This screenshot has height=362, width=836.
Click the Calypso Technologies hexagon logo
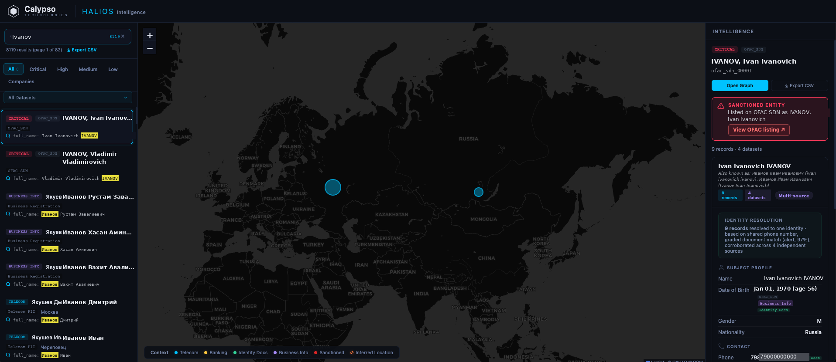(x=14, y=11)
